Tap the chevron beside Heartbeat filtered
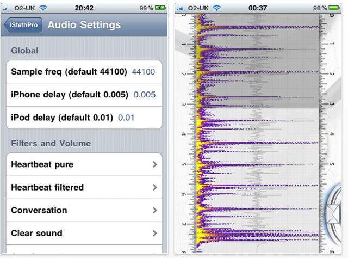Image resolution: width=348 pixels, height=258 pixels. click(x=154, y=187)
